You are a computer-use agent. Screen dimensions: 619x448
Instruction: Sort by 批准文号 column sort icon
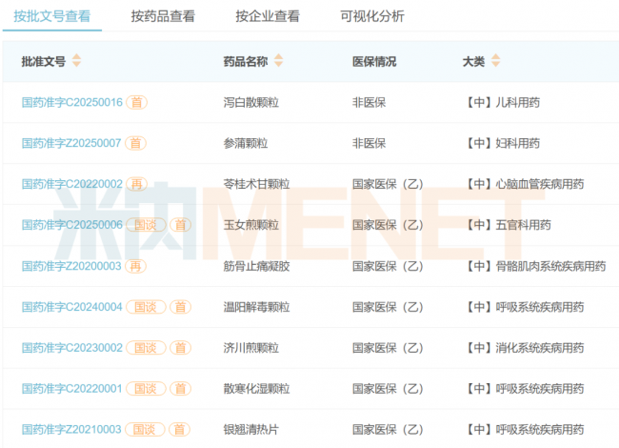[77, 61]
